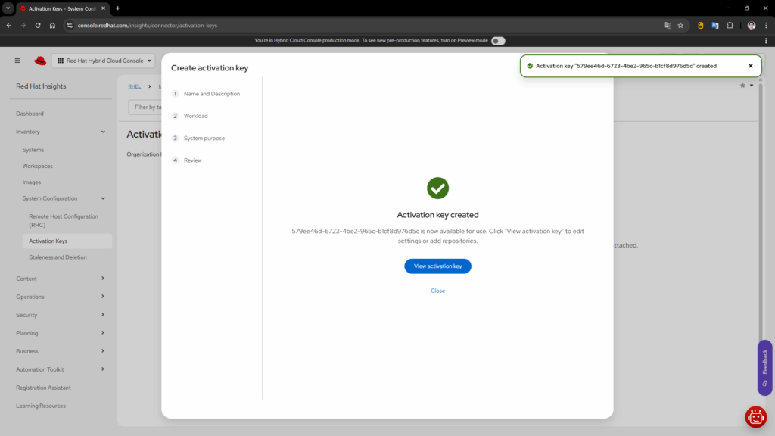Turn on the Preview mode switch
775x436 pixels.
[498, 41]
